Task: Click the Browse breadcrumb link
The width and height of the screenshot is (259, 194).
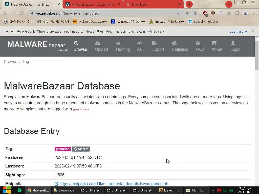Action: (x=11, y=62)
